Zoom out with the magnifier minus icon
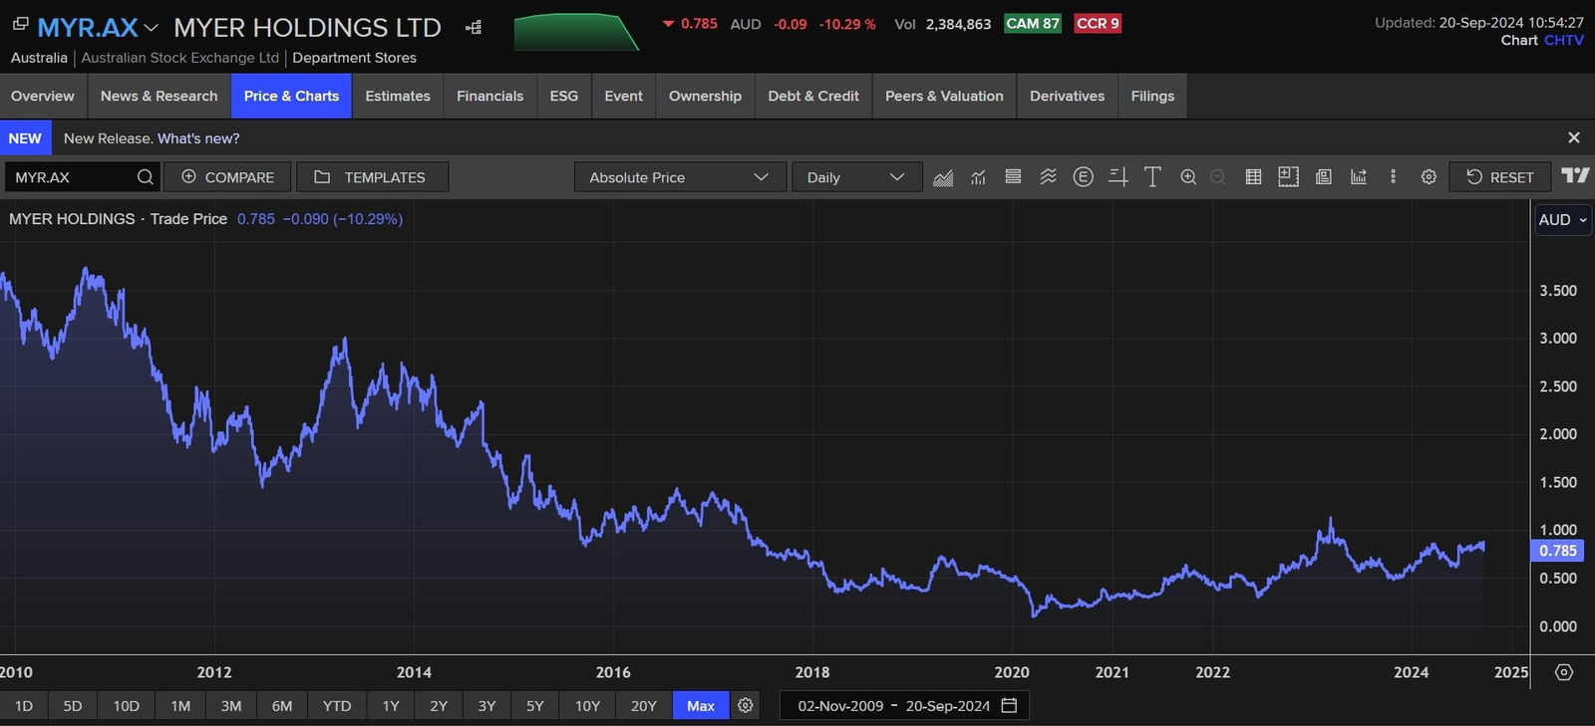The image size is (1595, 726). pyautogui.click(x=1217, y=176)
